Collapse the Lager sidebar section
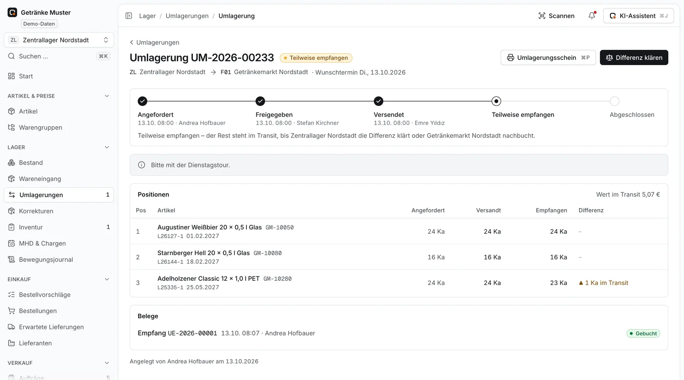This screenshot has height=380, width=684. 107,147
